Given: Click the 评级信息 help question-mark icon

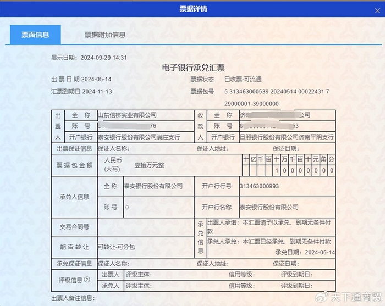Looking at the screenshot, I should click(x=87, y=280).
